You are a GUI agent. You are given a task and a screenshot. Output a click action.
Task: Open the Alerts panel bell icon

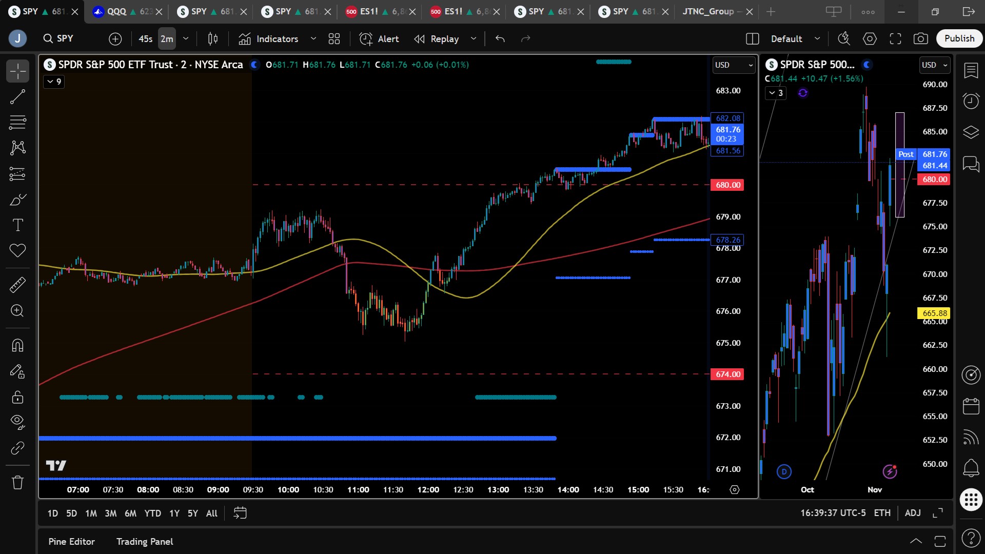(971, 467)
